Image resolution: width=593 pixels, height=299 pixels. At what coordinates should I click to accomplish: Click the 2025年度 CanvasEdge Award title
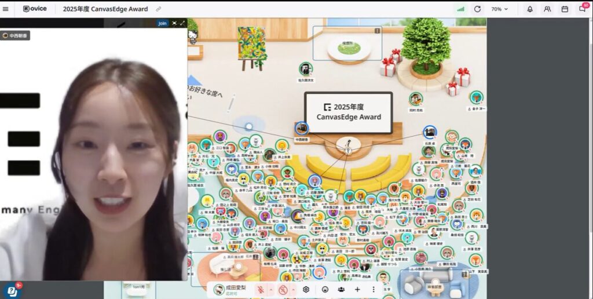tap(105, 9)
